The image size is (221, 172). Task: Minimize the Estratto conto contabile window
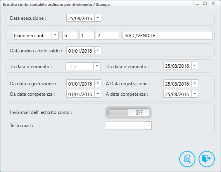click(x=197, y=3)
